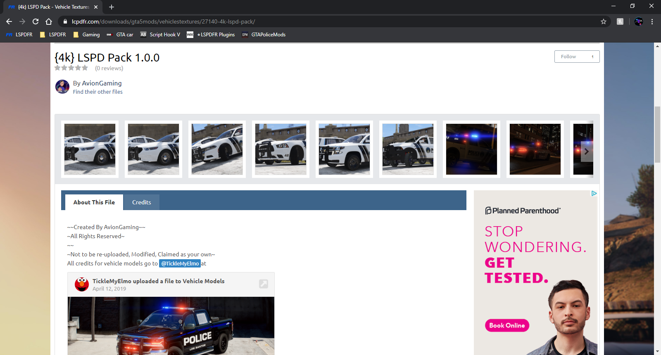Open the LSPDFR Plugins bookmark
The width and height of the screenshot is (661, 355).
(211, 35)
